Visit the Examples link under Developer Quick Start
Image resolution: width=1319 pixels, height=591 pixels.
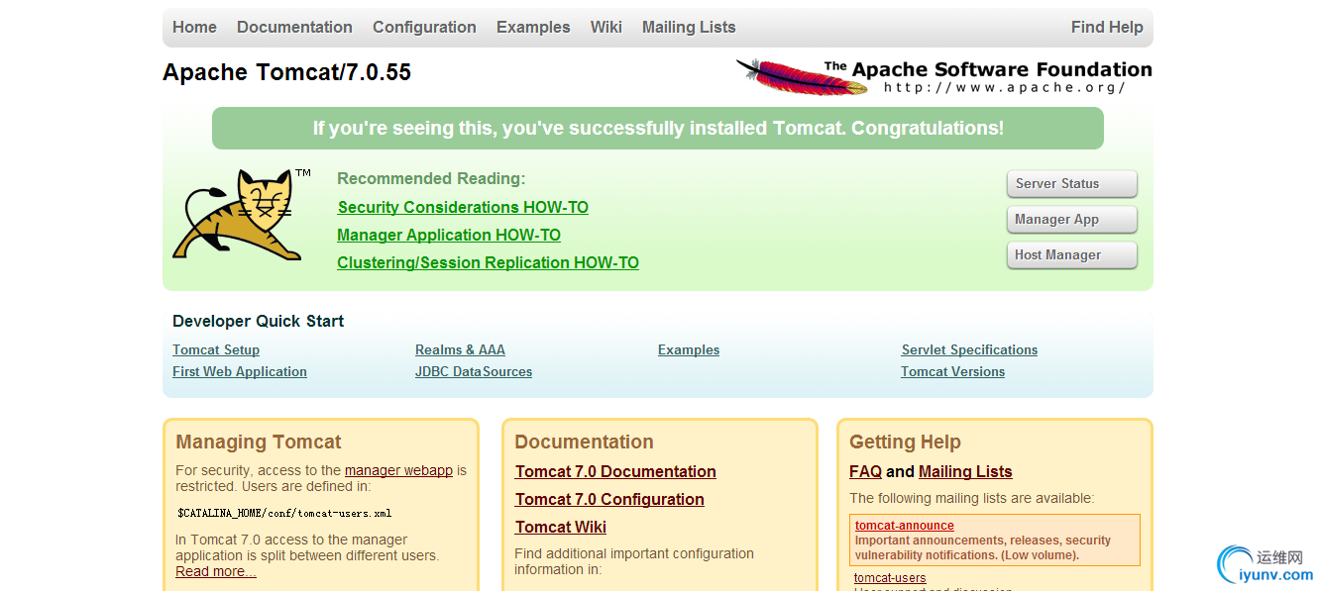pyautogui.click(x=689, y=349)
